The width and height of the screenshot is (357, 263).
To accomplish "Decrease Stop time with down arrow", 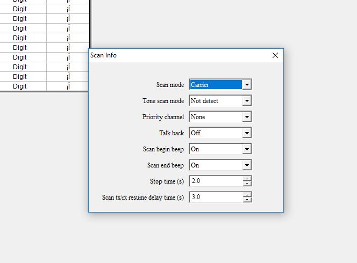I will click(x=247, y=184).
